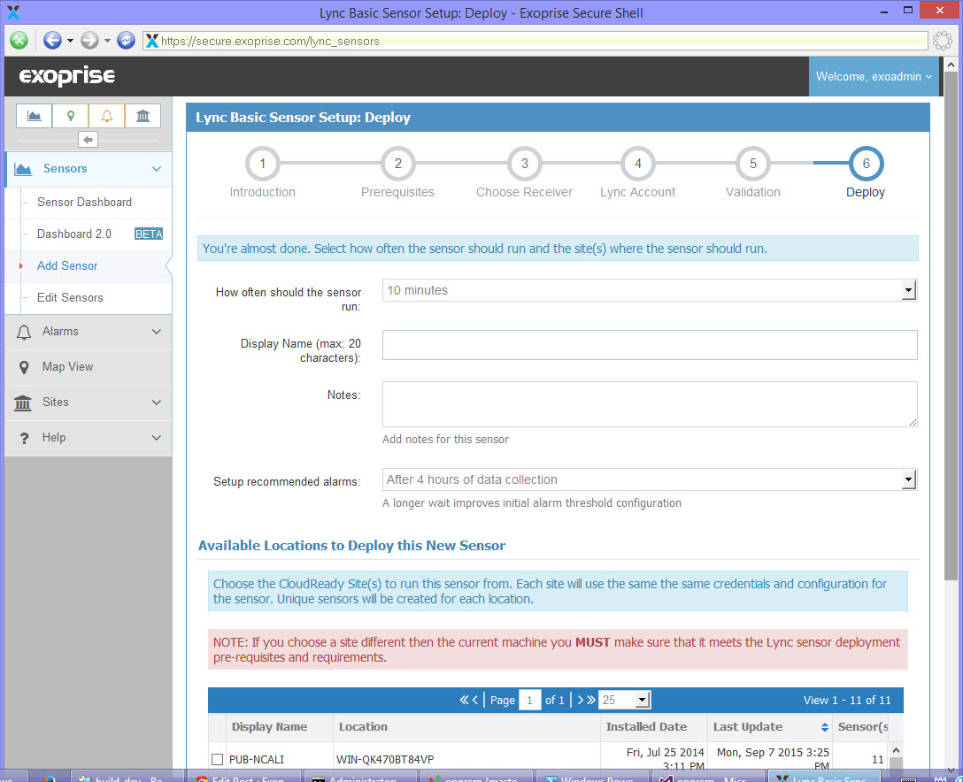Click step 6 Deploy circle
963x782 pixels.
pos(866,164)
